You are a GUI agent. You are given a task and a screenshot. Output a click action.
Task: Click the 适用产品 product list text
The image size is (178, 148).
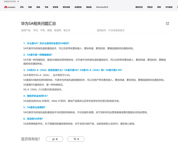pos(46,30)
